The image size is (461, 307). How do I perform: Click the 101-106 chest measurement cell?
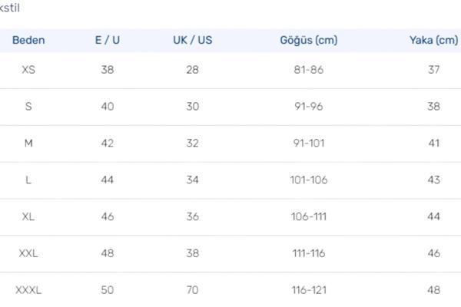click(x=308, y=180)
